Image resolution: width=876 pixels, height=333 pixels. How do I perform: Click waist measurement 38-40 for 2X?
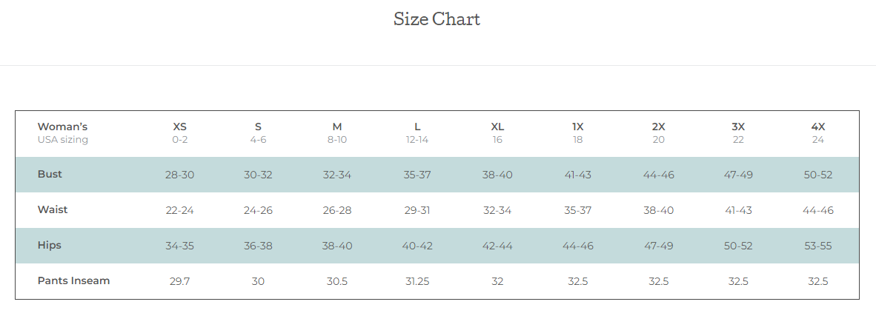point(658,211)
